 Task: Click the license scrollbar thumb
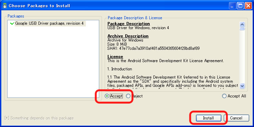242,29
